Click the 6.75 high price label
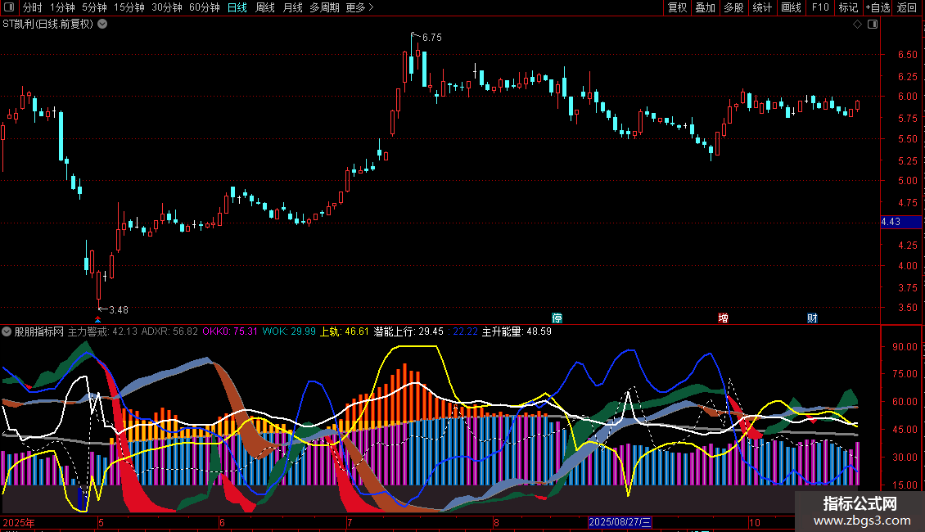The height and width of the screenshot is (532, 925). click(432, 37)
